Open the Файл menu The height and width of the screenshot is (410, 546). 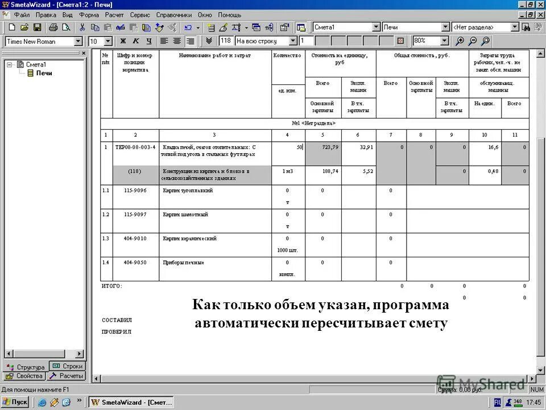click(x=22, y=15)
